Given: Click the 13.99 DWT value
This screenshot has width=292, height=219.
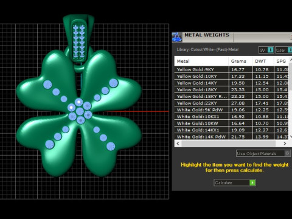Looking at the screenshot, I should tap(262, 137).
